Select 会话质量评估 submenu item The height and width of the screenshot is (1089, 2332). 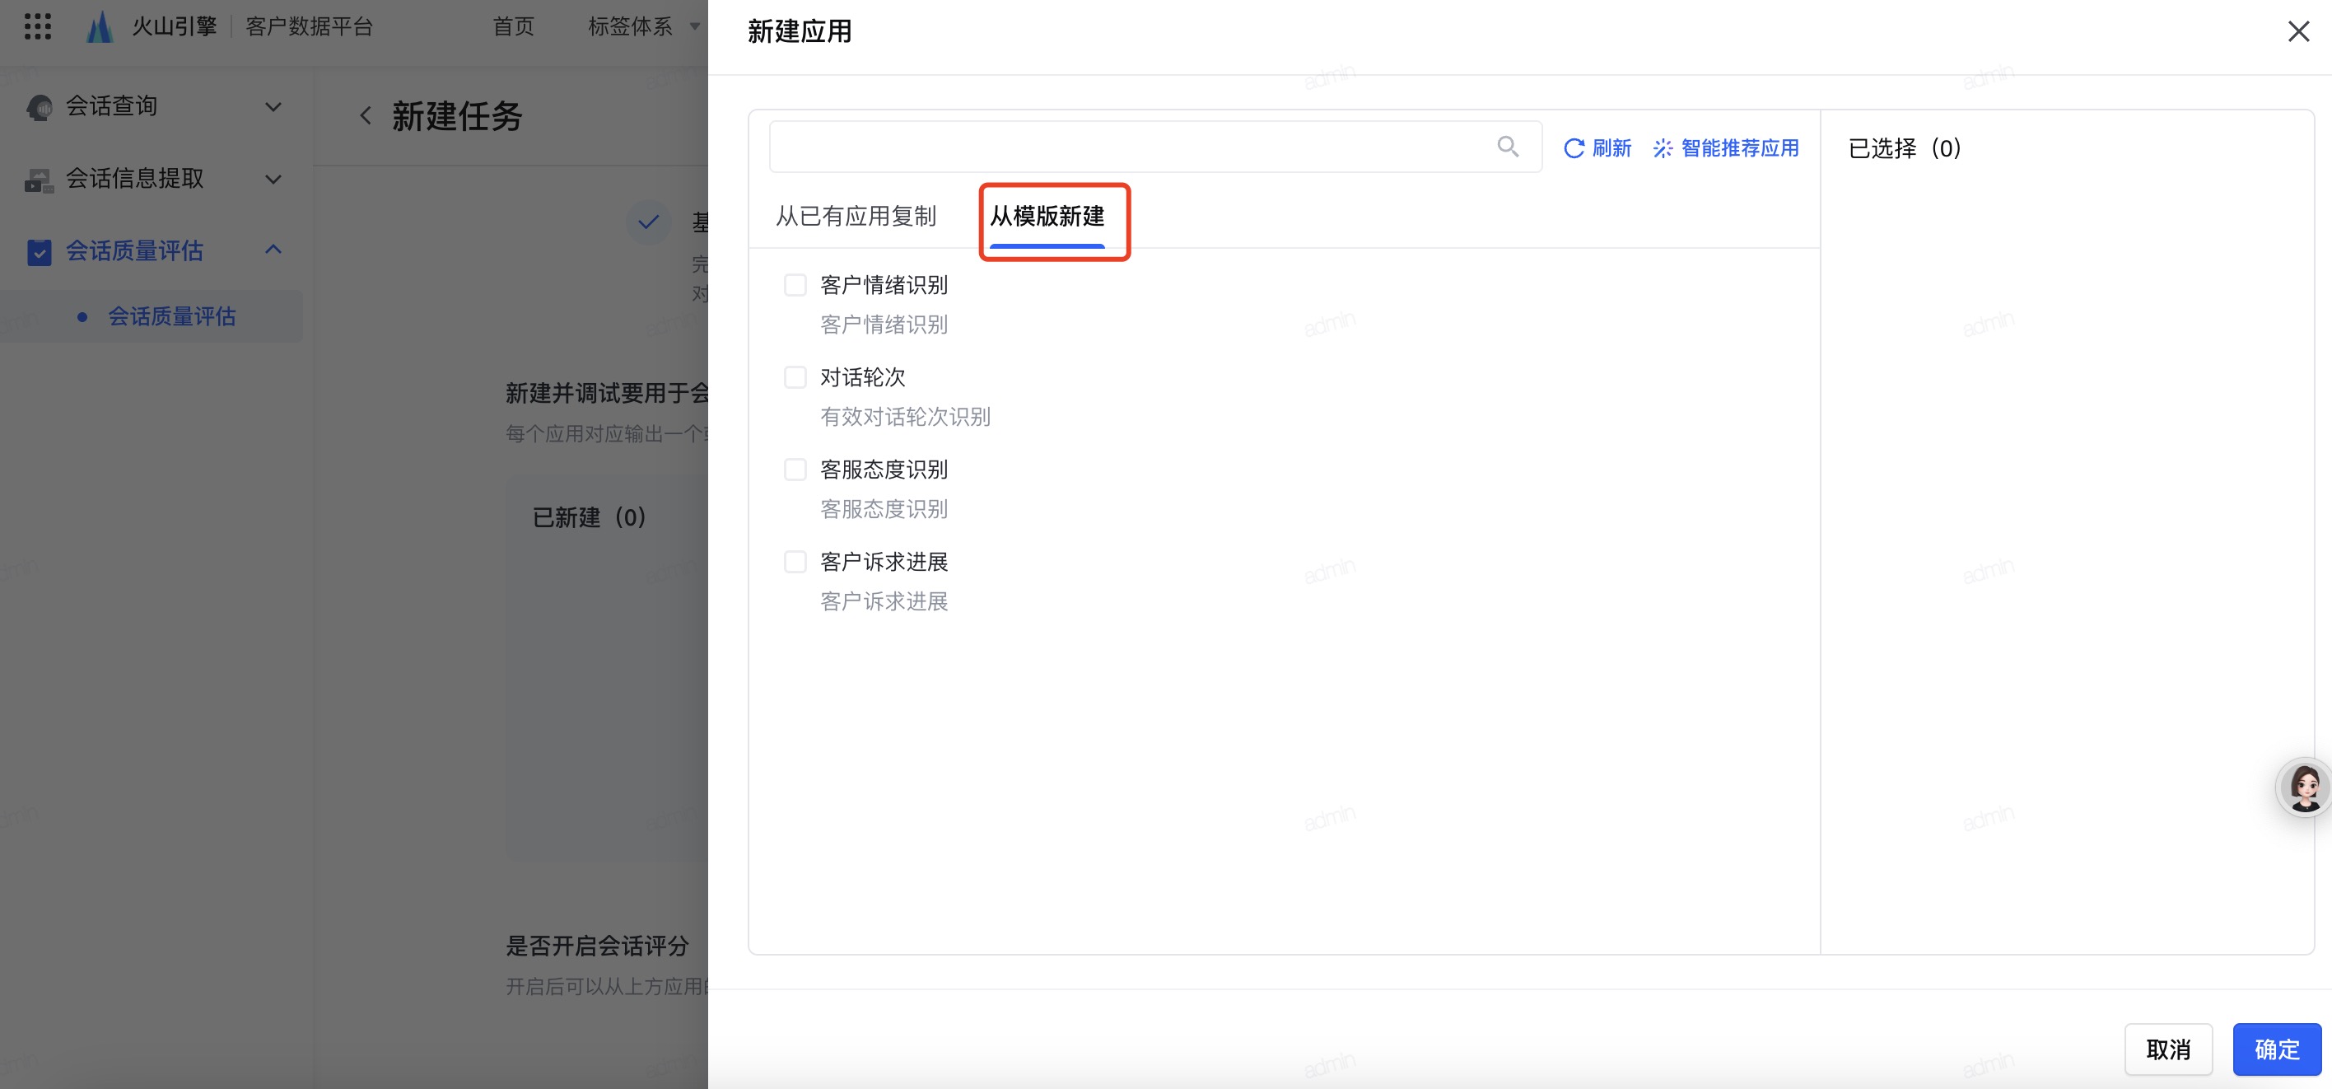(171, 316)
